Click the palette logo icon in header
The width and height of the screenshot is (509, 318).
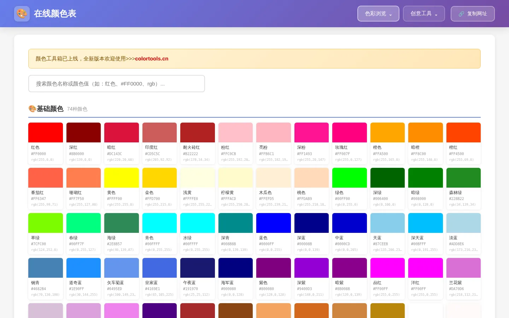click(22, 14)
